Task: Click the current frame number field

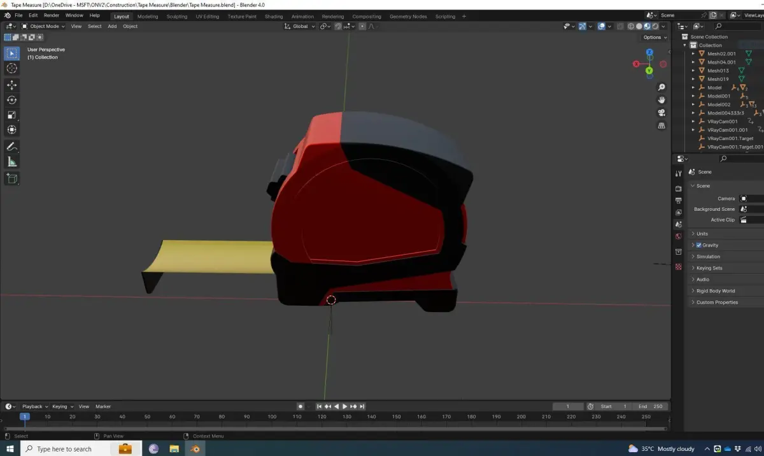Action: click(x=568, y=406)
